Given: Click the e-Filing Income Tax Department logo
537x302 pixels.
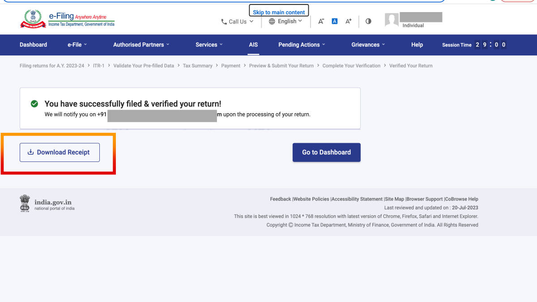Looking at the screenshot, I should pos(67,19).
